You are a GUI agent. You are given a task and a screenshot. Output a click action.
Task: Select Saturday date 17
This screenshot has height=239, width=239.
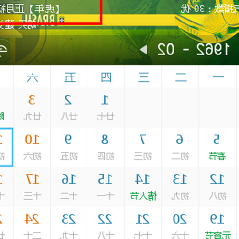tap(32, 187)
